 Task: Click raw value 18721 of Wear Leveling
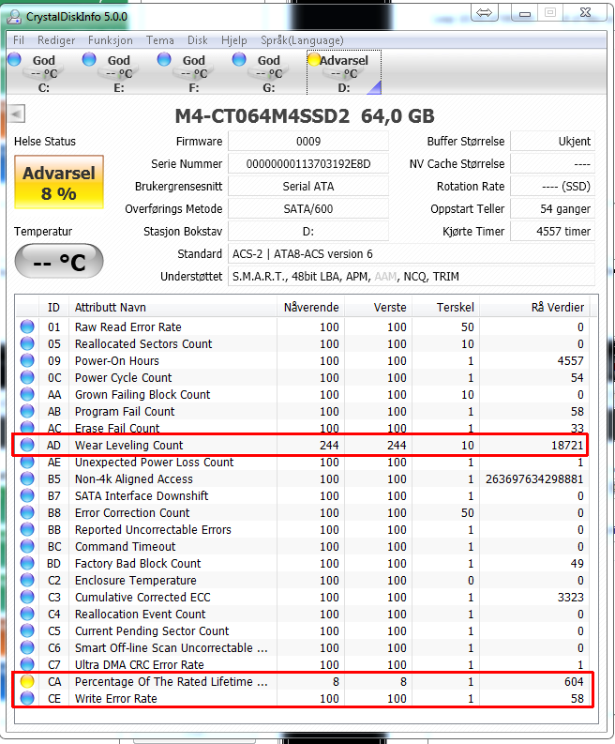coord(567,445)
